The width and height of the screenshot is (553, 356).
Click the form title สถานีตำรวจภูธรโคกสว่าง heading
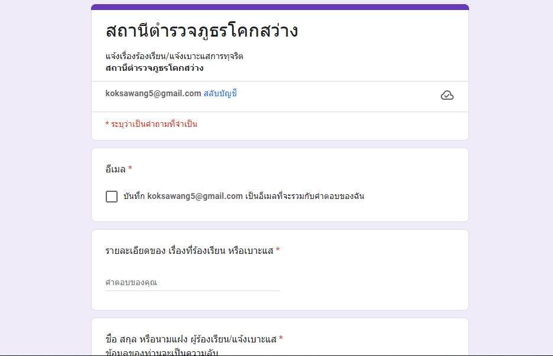pyautogui.click(x=201, y=31)
